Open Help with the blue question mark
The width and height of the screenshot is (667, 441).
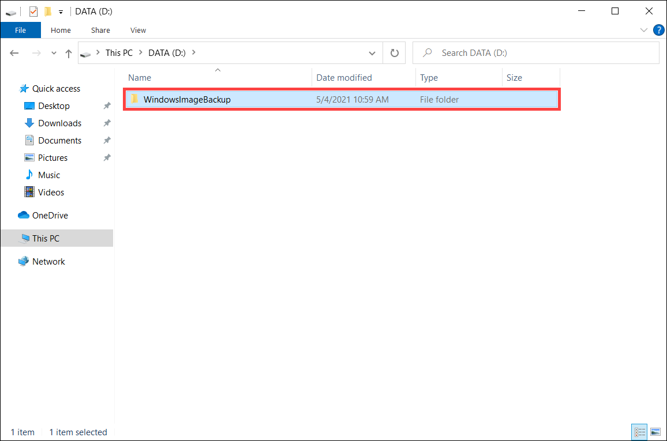pos(659,30)
